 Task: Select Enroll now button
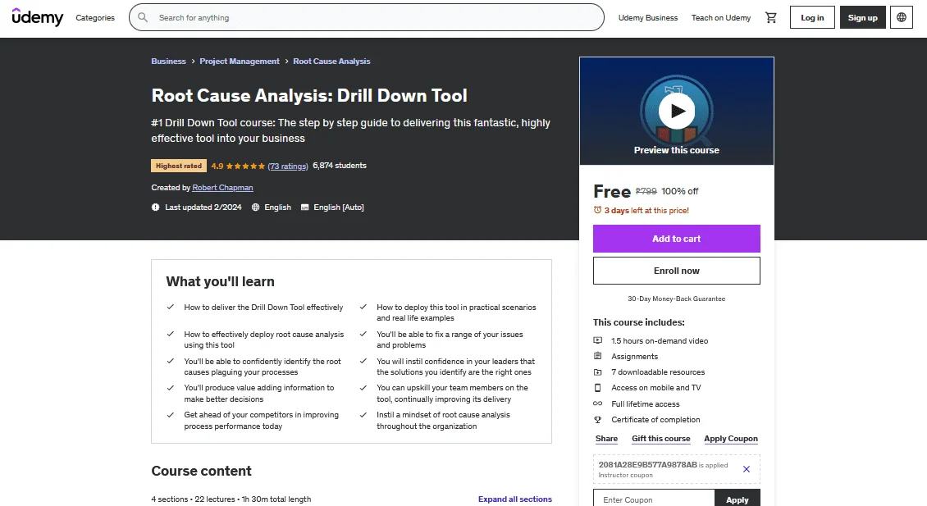[x=676, y=271]
